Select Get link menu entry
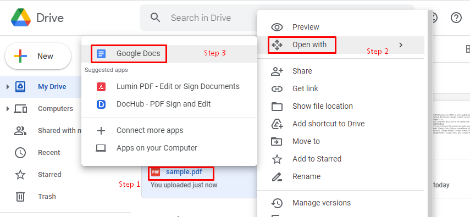Viewport: 470px width, 217px height. [x=341, y=88]
